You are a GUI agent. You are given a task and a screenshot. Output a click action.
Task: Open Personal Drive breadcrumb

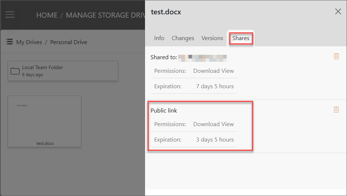click(x=68, y=42)
